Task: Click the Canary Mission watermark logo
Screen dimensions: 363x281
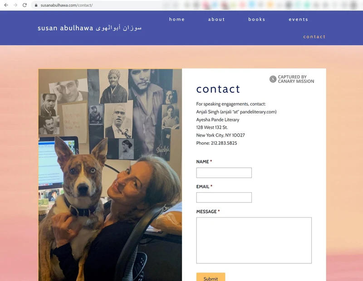Action: (x=273, y=79)
